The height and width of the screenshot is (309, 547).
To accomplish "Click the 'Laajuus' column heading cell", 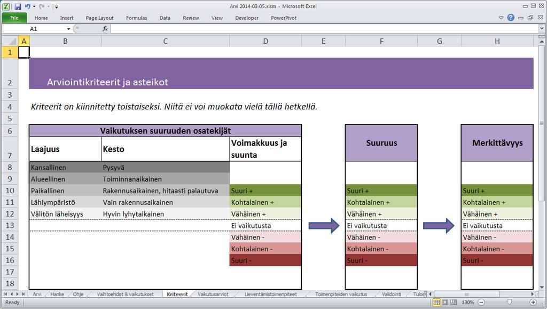I will click(x=65, y=149).
